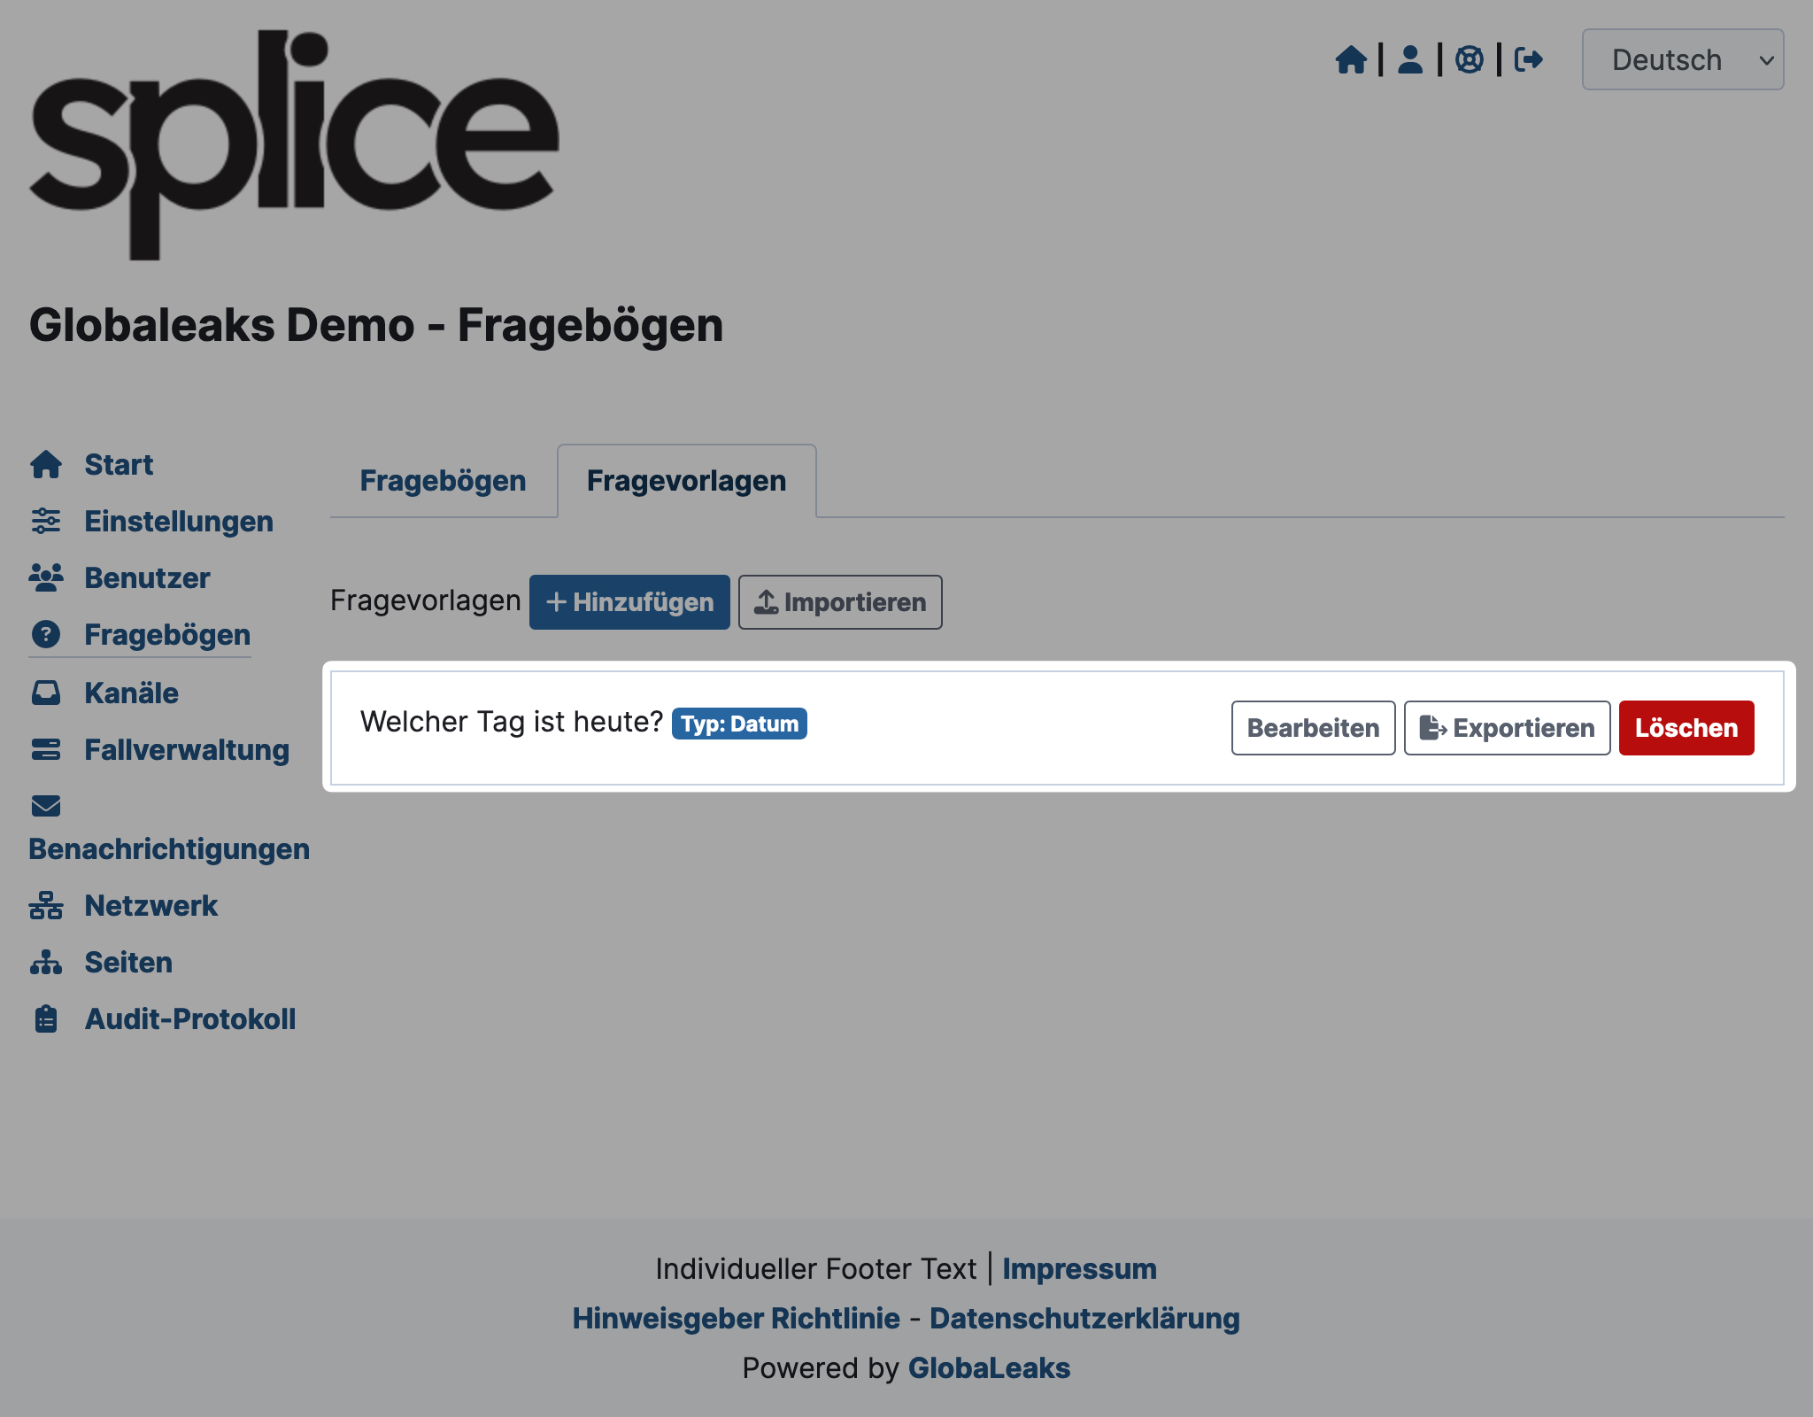Click the splice logo

(294, 144)
